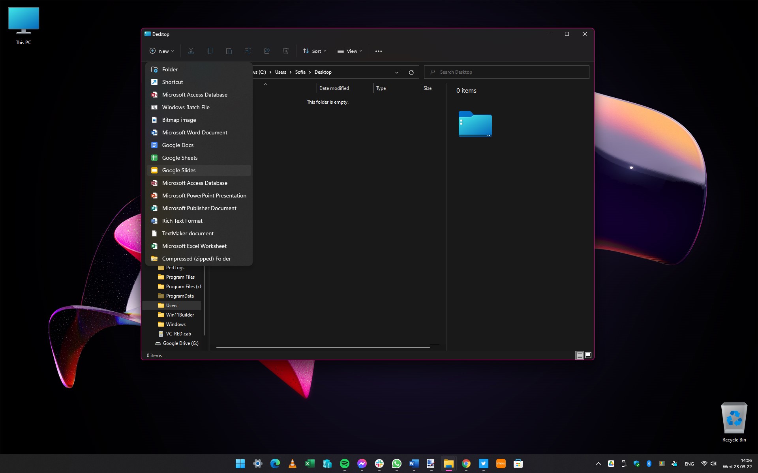Image resolution: width=758 pixels, height=473 pixels.
Task: Open the Recycle Bin on the desktop
Action: pos(734,418)
